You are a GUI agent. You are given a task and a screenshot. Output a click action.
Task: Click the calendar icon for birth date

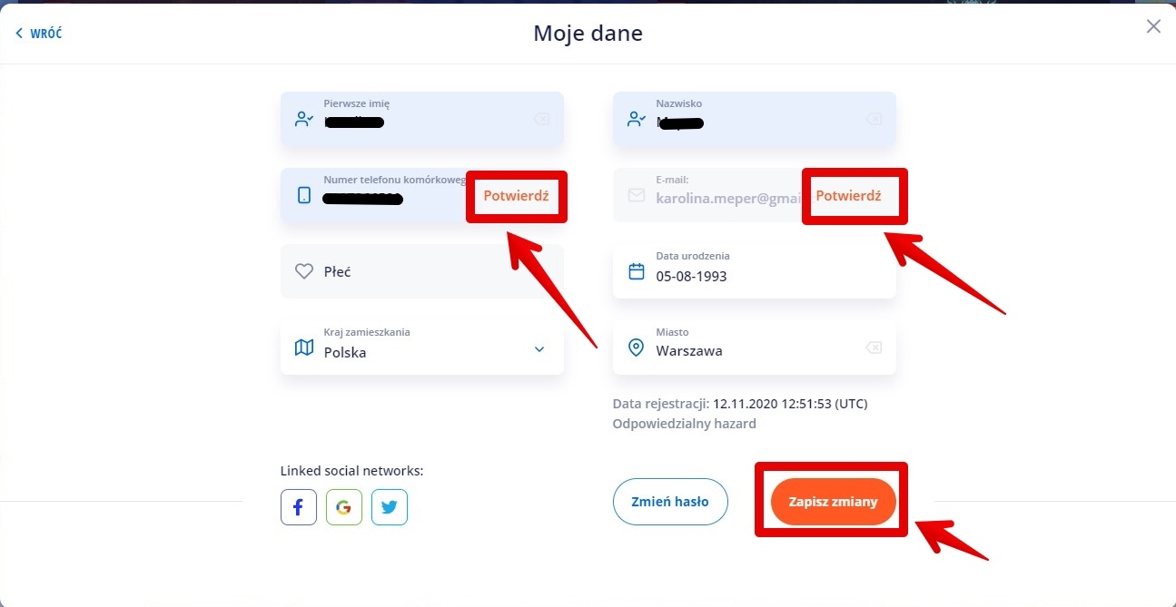(637, 271)
